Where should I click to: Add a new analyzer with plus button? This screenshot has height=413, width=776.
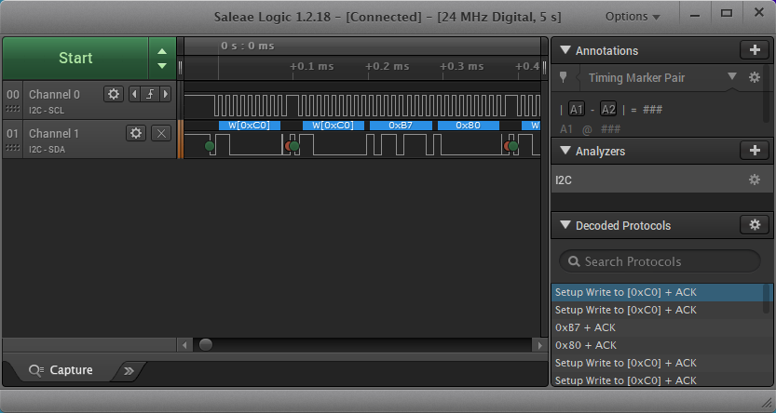coord(755,151)
